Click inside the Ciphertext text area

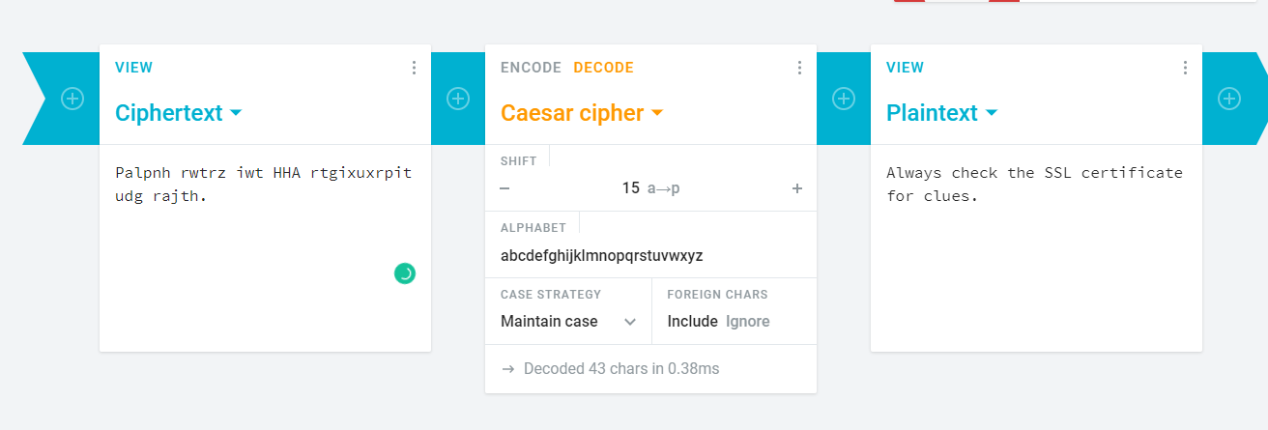(263, 232)
